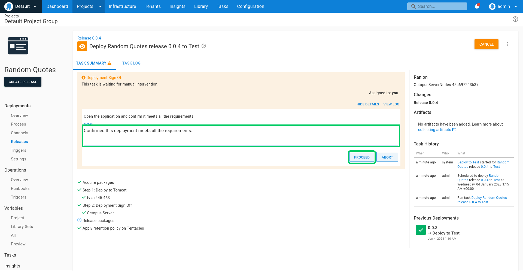Click help icon beside deployment title

point(204,46)
